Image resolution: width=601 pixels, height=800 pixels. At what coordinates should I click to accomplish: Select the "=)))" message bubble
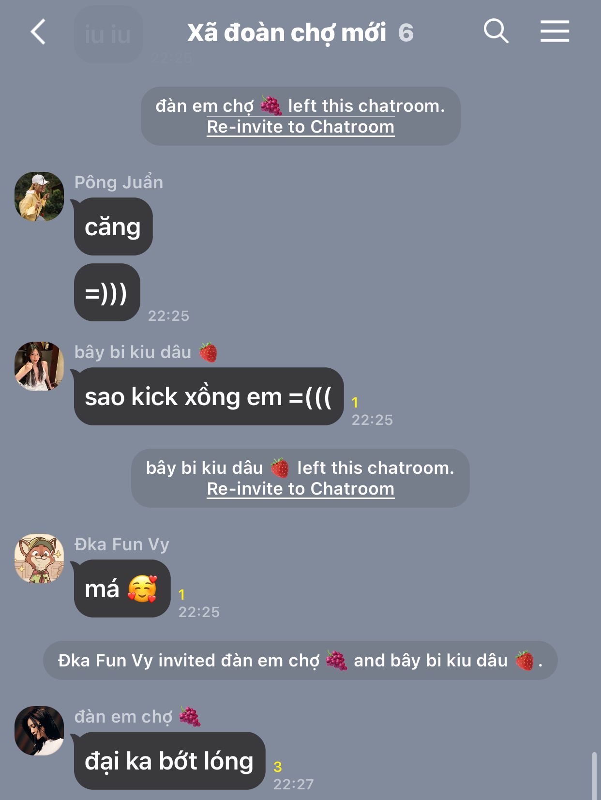pos(107,292)
